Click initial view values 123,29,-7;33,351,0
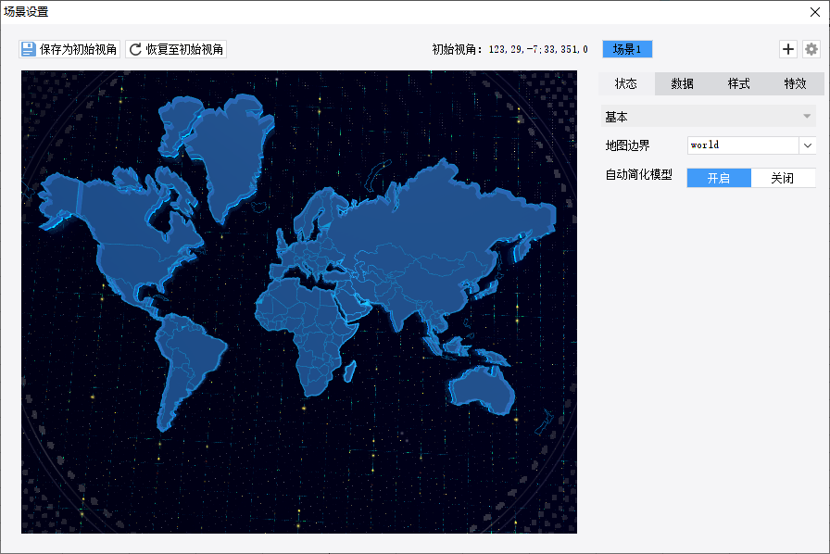830x554 pixels. 538,49
